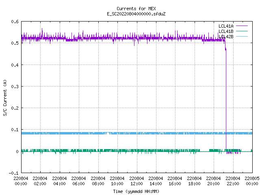The image size is (260, 195).
Task: Click the y-axis tick value 0.5
Action: coord(15,43)
